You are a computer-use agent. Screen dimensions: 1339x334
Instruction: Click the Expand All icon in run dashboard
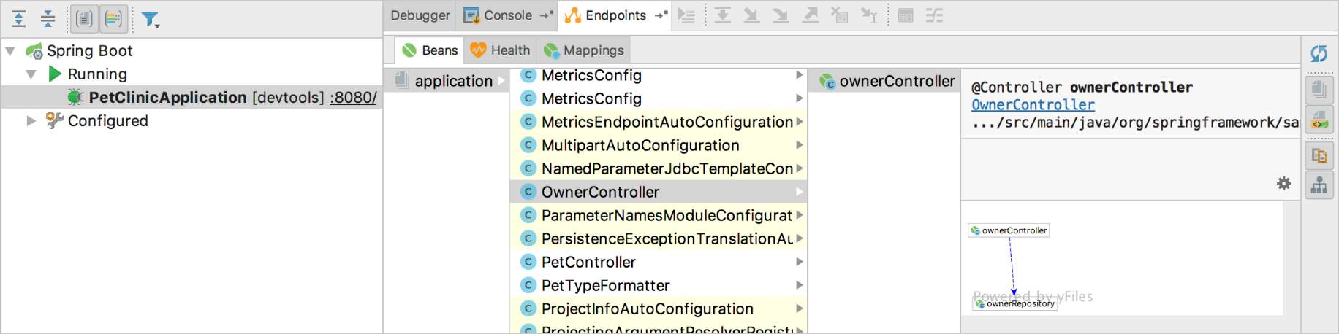(x=19, y=18)
